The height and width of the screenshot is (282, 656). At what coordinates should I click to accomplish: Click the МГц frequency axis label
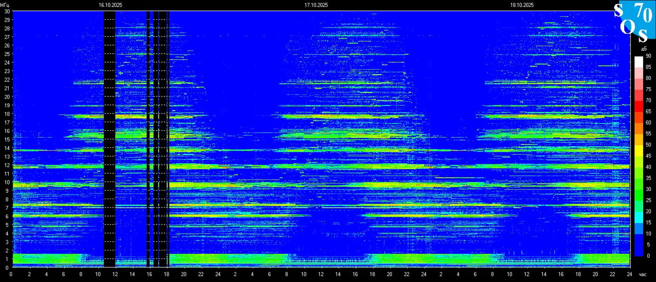tap(5, 5)
